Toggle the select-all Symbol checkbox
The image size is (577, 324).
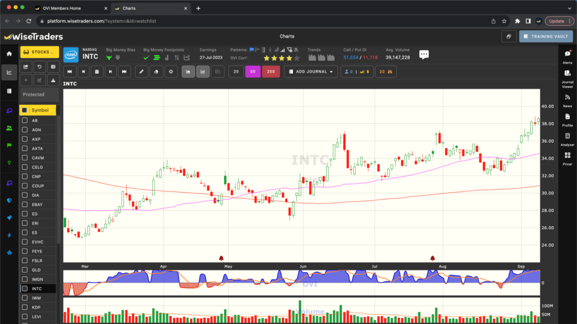coord(25,110)
